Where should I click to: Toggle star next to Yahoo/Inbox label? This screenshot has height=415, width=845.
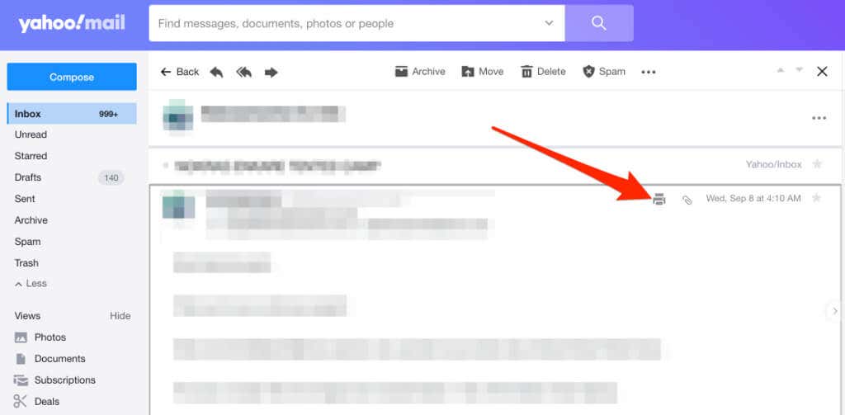point(817,164)
